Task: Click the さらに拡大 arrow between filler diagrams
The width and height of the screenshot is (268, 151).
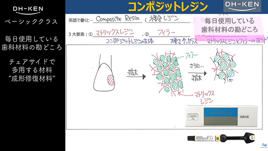Action: 197,73
